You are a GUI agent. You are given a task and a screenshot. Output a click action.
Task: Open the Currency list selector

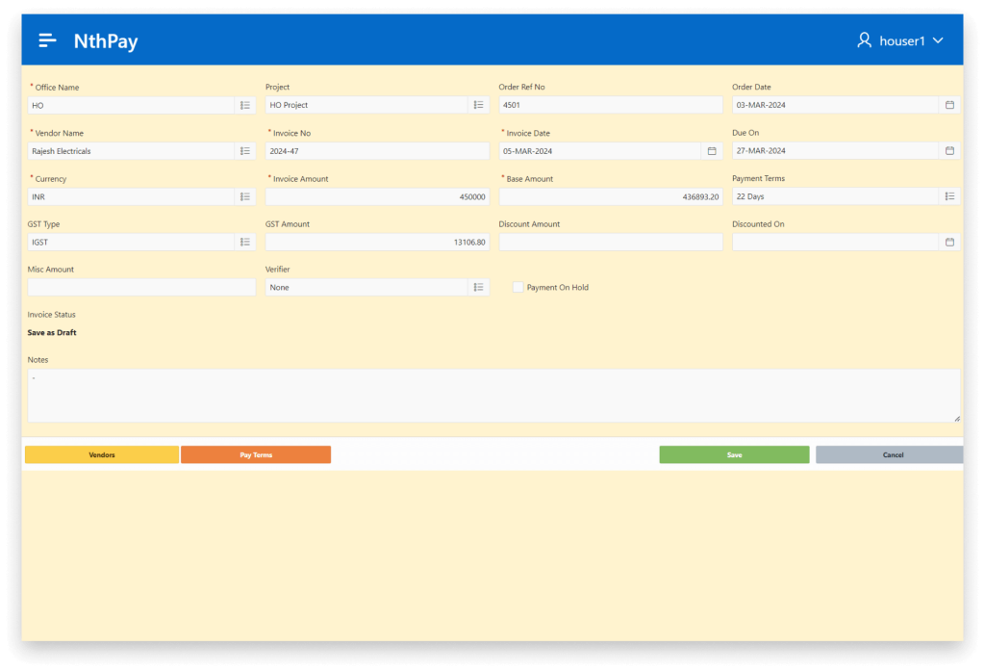tap(245, 196)
